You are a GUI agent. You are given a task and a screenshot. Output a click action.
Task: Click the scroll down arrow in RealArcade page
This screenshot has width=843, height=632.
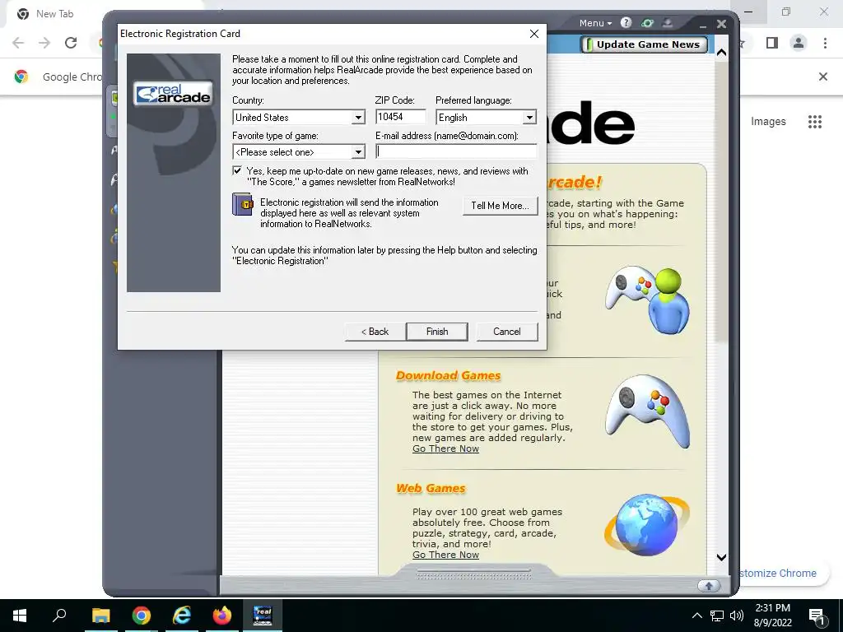(x=721, y=557)
